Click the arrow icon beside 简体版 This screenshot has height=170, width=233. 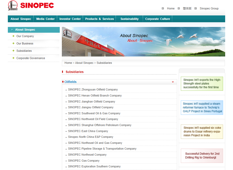click(179, 8)
